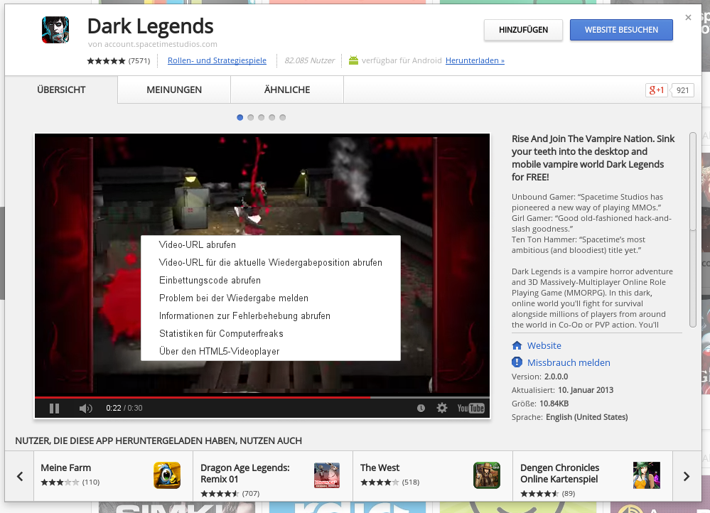
Task: Click the Dark Legends app icon
Action: coord(55,29)
